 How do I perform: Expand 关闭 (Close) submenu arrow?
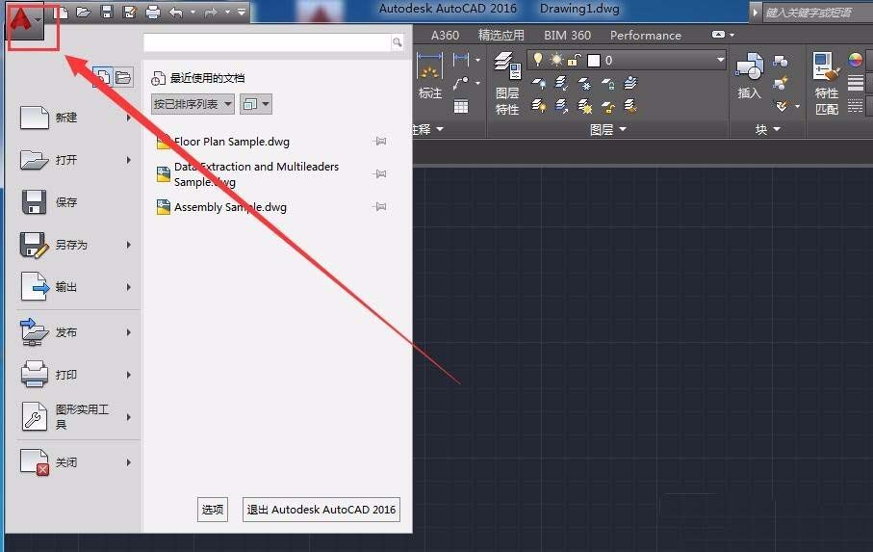129,462
